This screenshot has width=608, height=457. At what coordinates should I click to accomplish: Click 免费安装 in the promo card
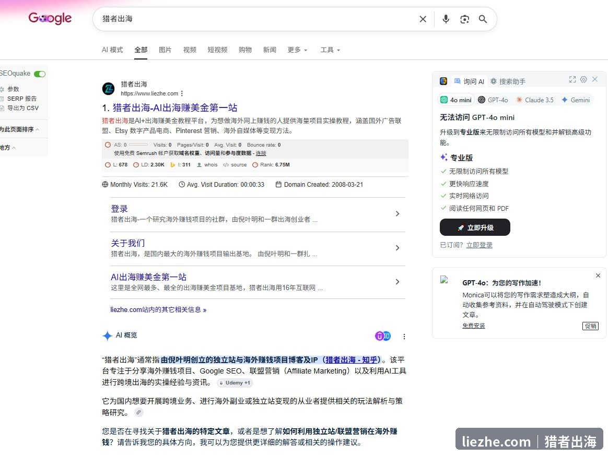pyautogui.click(x=473, y=326)
